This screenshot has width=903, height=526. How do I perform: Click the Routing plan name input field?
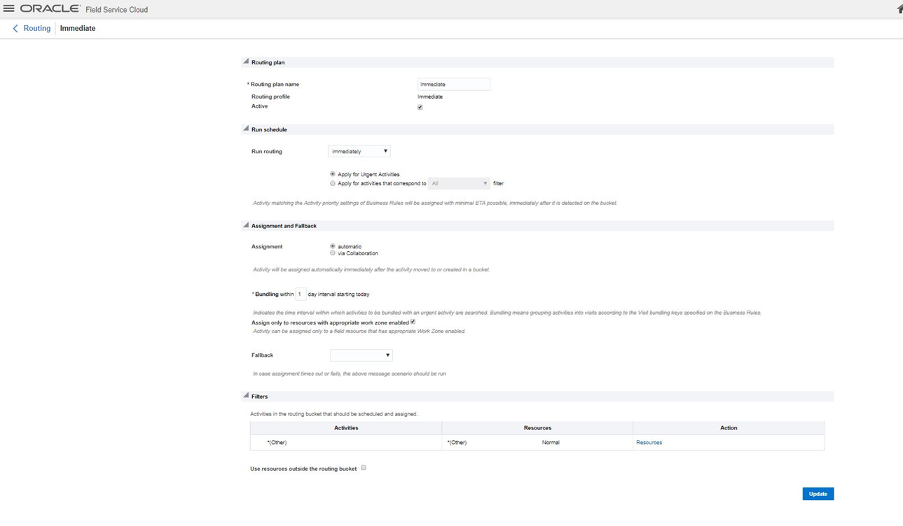[x=453, y=84]
